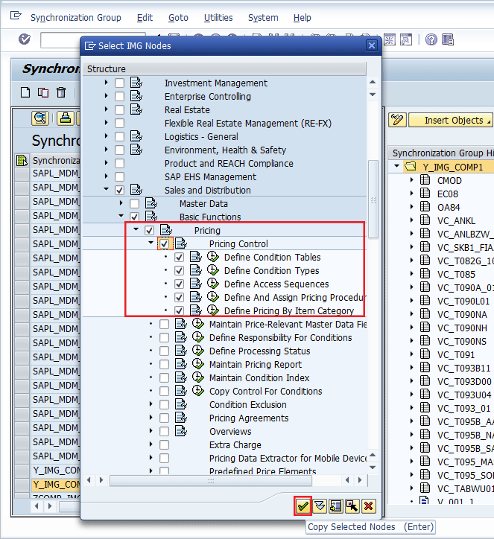Expand the Master Data node

(121, 203)
